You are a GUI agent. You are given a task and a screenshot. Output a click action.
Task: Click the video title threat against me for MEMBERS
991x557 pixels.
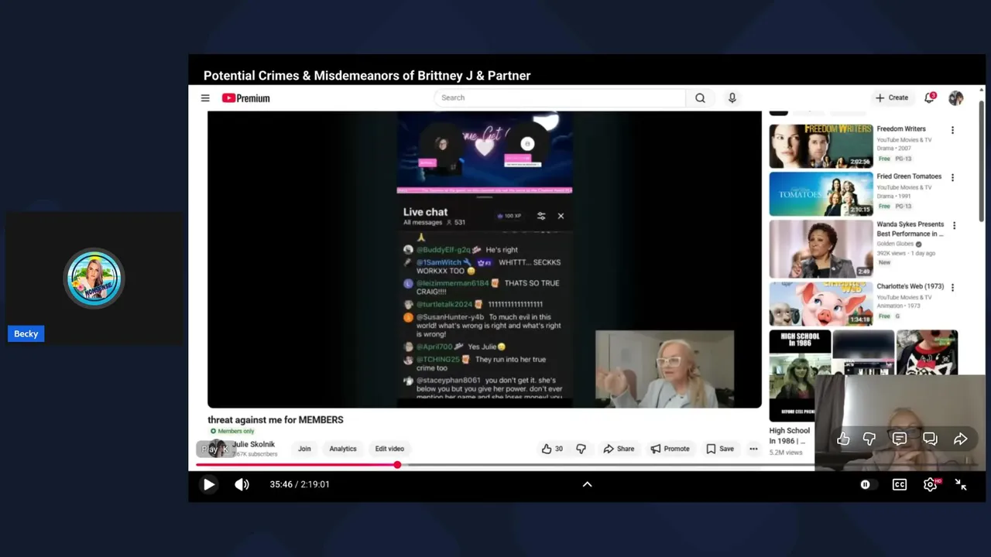276,419
